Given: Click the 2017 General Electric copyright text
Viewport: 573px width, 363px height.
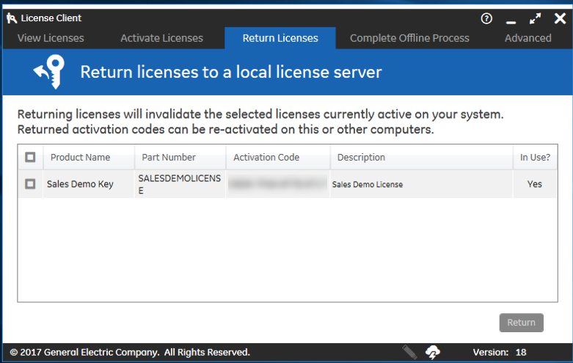Looking at the screenshot, I should tap(130, 353).
